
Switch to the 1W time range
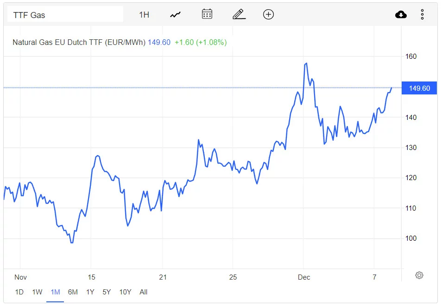point(37,292)
